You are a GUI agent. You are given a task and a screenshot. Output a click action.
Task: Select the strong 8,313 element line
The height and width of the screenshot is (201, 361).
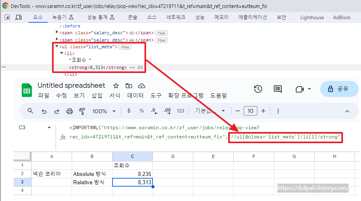tap(98, 67)
